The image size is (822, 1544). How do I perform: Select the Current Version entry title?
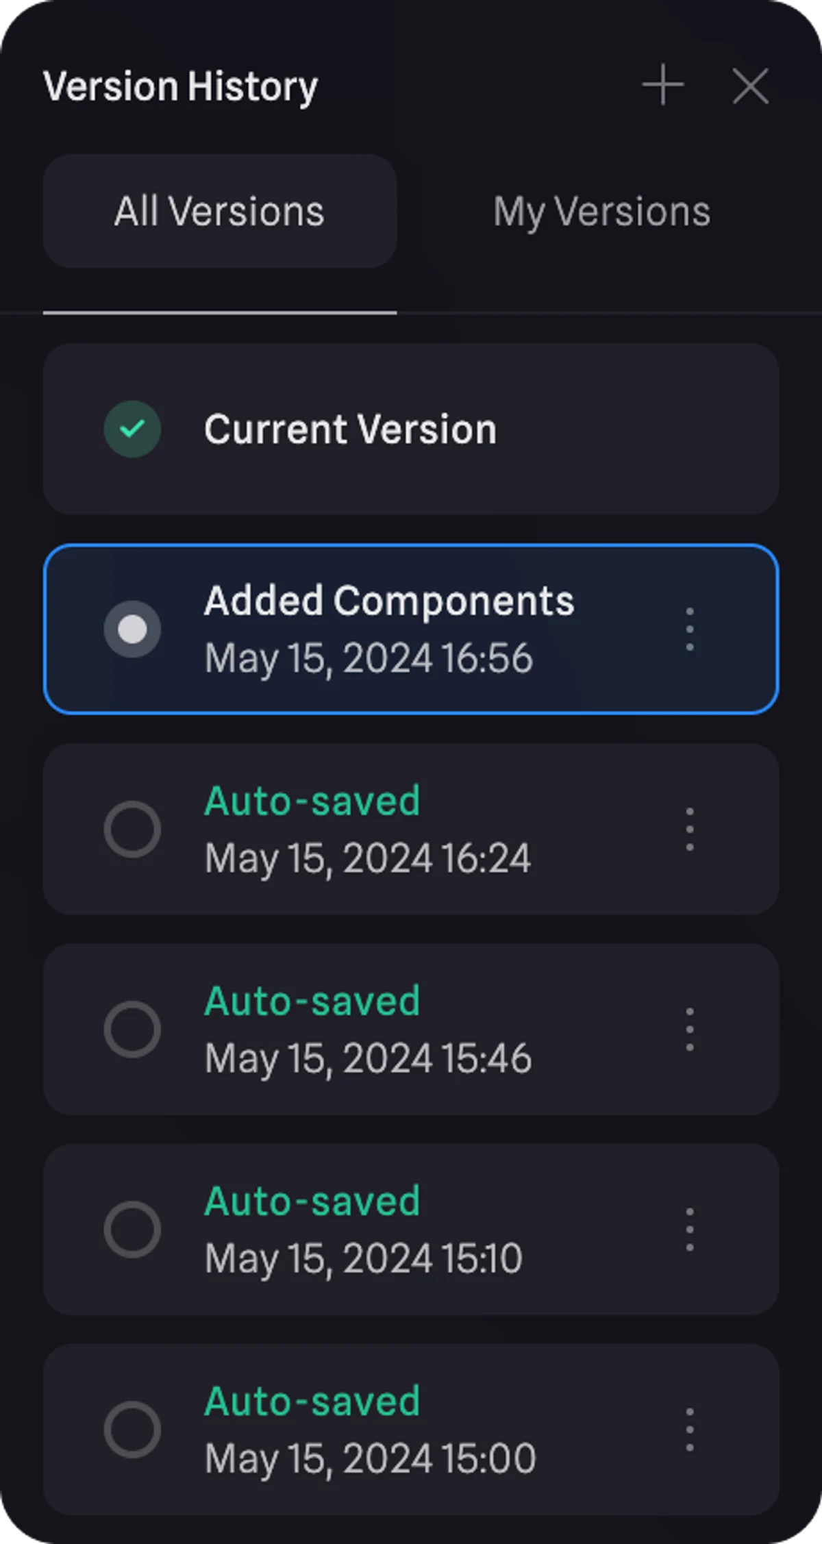(350, 429)
